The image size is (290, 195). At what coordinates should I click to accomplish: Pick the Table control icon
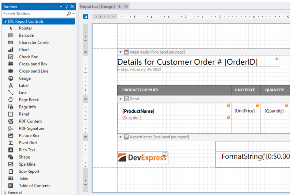(x=11, y=179)
